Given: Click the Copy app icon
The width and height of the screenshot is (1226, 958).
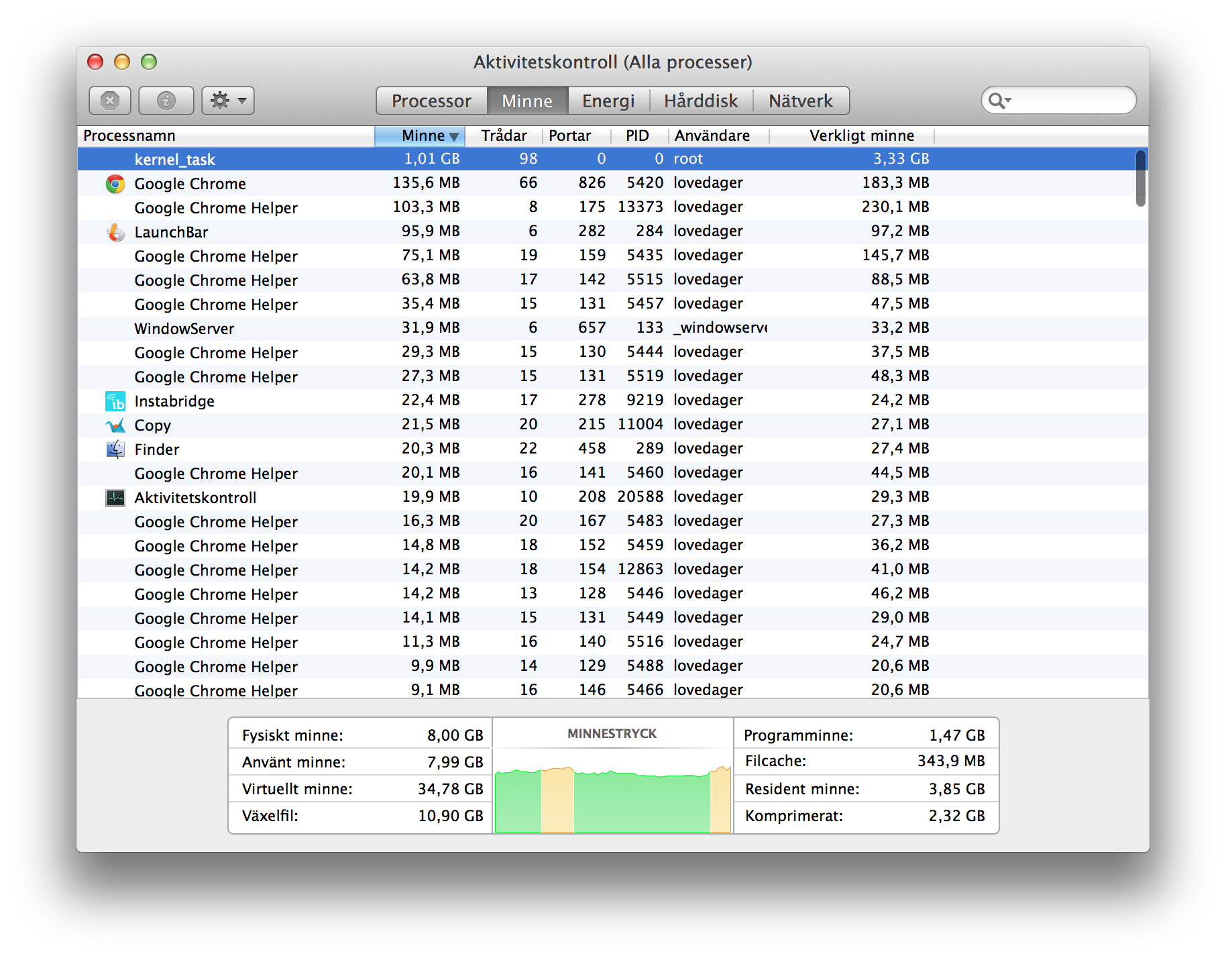Looking at the screenshot, I should [115, 425].
